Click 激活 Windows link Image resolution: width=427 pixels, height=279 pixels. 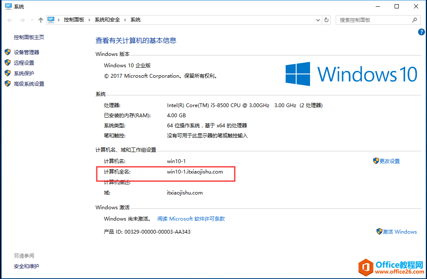400,232
